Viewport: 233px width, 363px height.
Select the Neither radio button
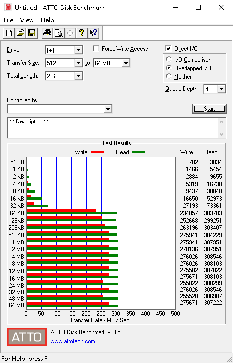pos(168,76)
